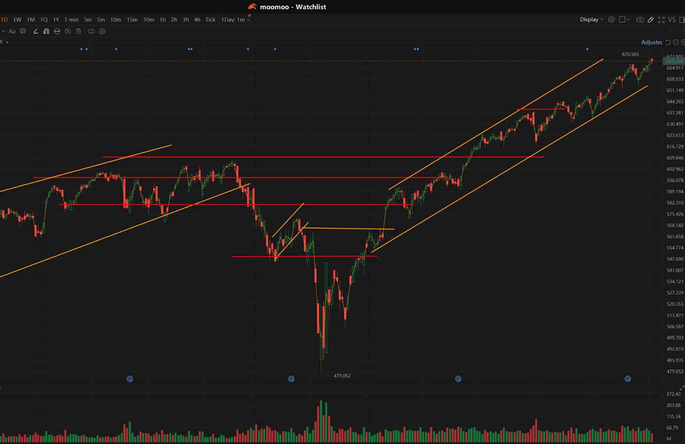Expand the volume panel arrow icon

(x=682, y=388)
